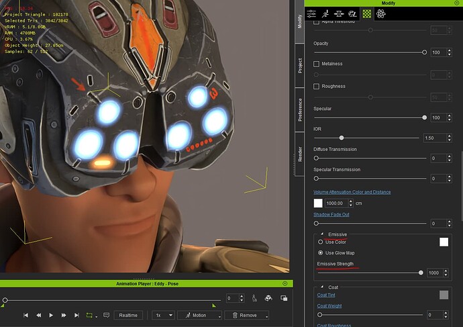Open the Remove dropdown button
The width and height of the screenshot is (463, 327).
coord(246,315)
